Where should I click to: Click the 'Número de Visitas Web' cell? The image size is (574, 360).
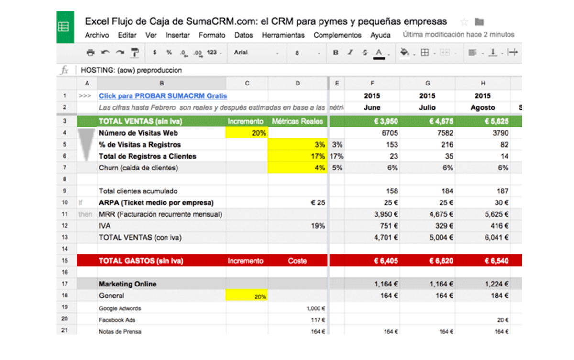pyautogui.click(x=162, y=133)
